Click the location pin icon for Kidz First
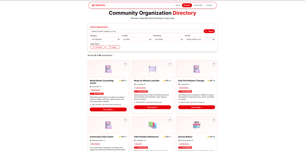Screen dimensions: 305x151 (x=179, y=84)
